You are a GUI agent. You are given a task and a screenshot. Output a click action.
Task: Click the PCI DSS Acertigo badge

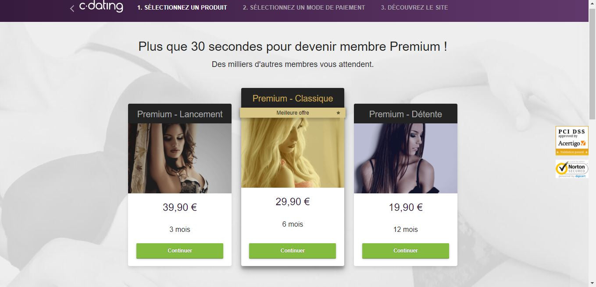[x=572, y=140]
